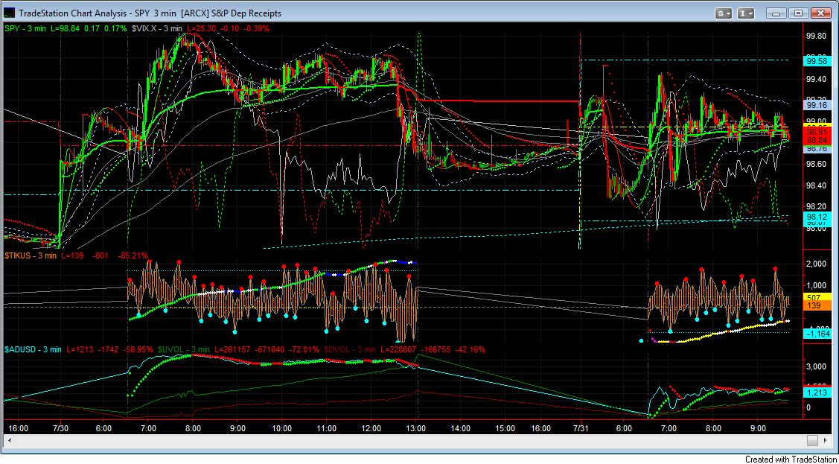Click the horizontal scrollbar left arrow
Screen dimensions: 839x464
click(9, 440)
